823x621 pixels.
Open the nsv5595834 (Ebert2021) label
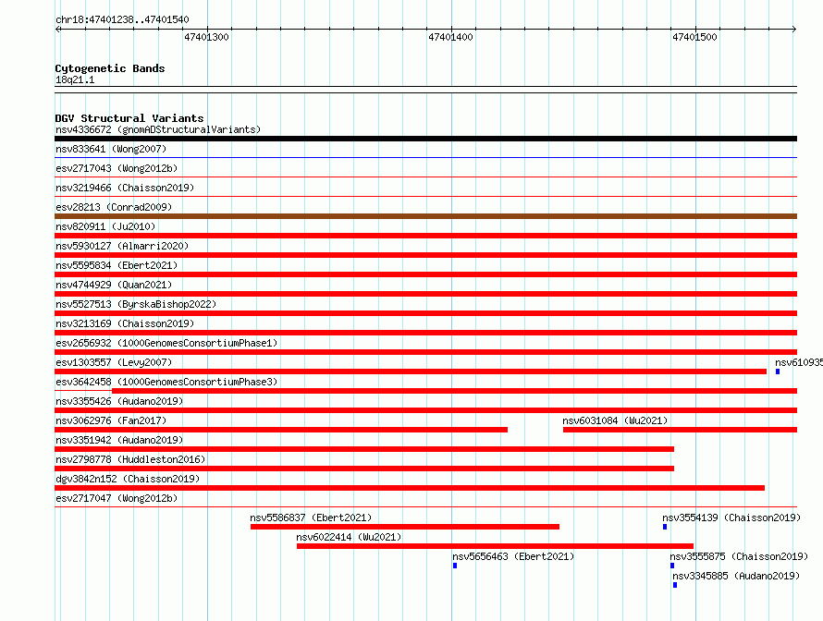coord(117,265)
